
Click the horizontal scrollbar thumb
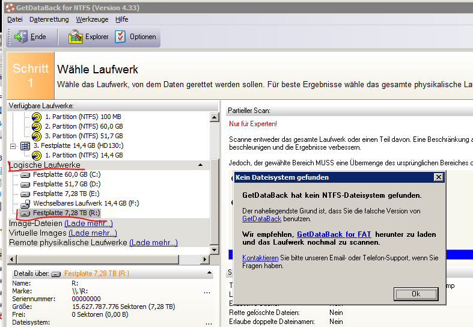coord(98,259)
